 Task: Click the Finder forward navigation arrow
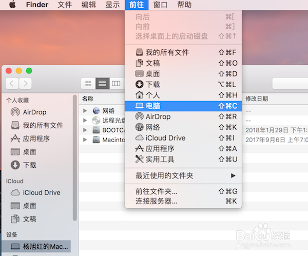(x=25, y=84)
